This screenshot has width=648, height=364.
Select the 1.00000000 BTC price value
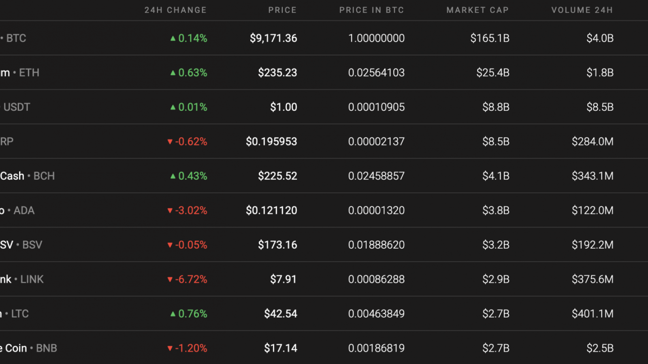click(x=376, y=38)
